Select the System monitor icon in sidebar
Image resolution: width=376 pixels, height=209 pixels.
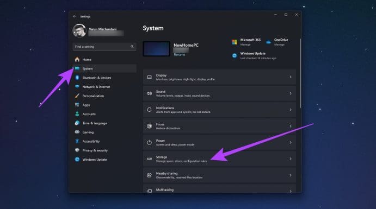tap(77, 68)
